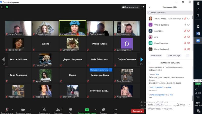202x114 pixels.
Task: Open chat recipient dropdown (Все)
Action: (159, 105)
